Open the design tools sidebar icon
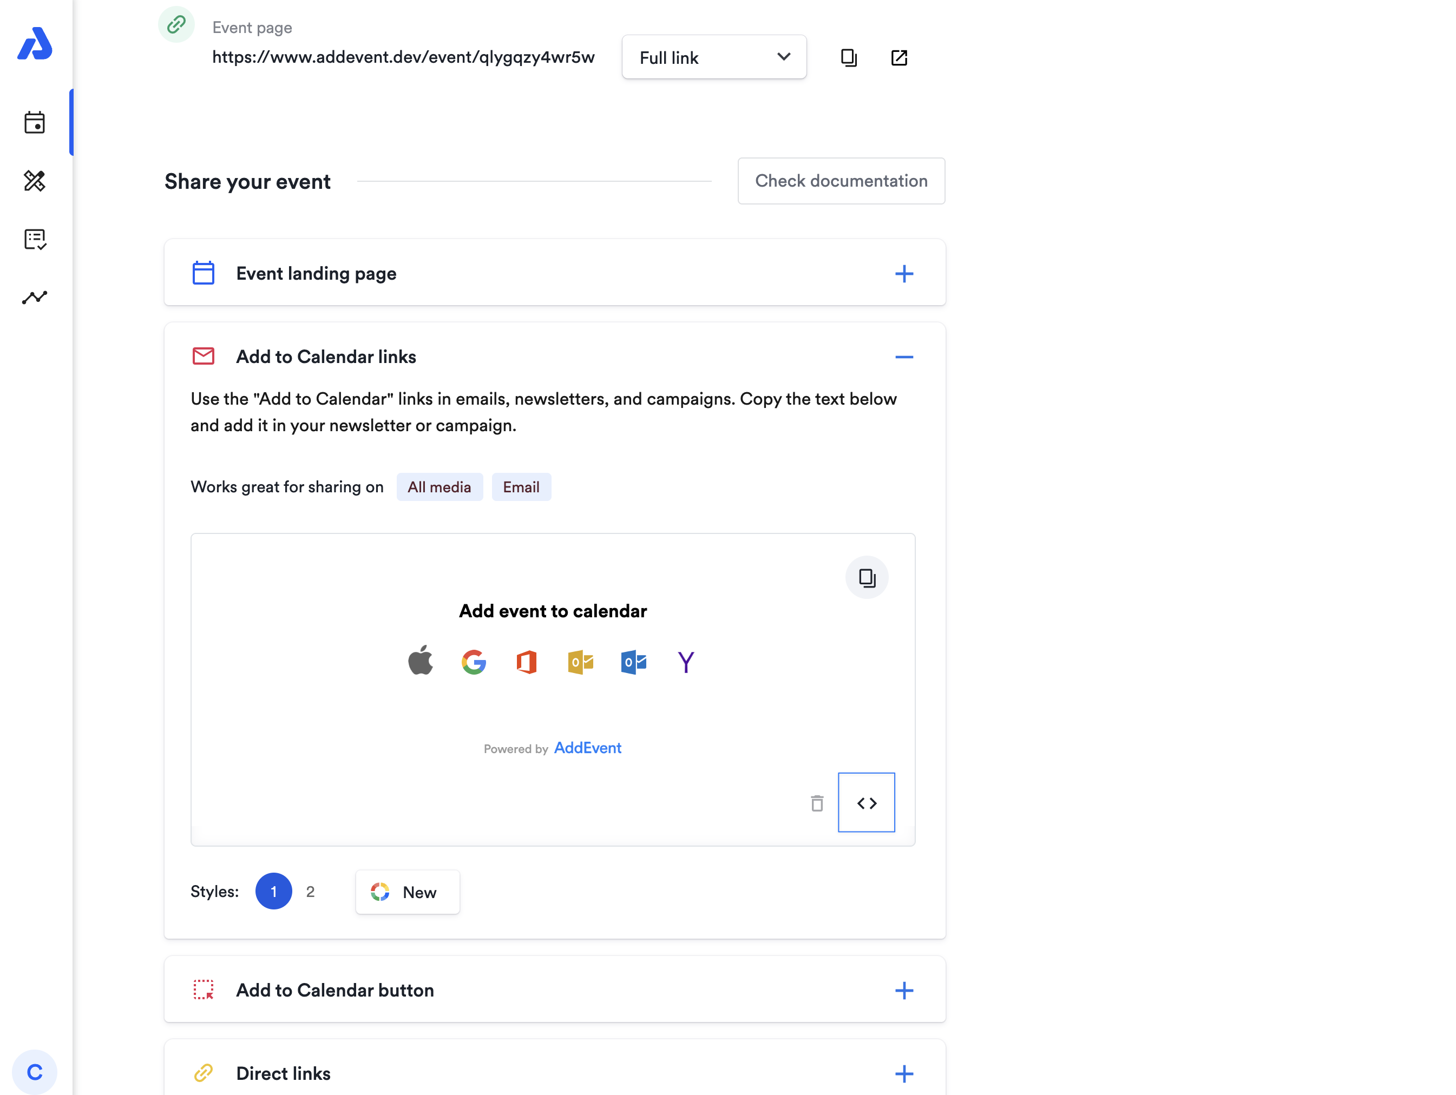 tap(34, 181)
